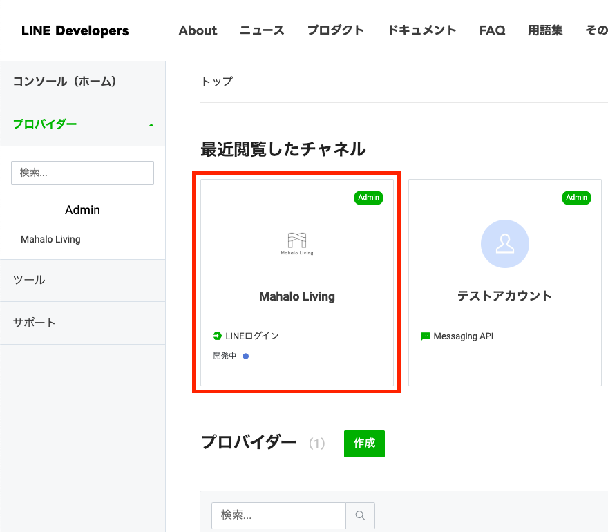This screenshot has width=608, height=532.
Task: Focus the sidebar 検索 input field
Action: 83,173
